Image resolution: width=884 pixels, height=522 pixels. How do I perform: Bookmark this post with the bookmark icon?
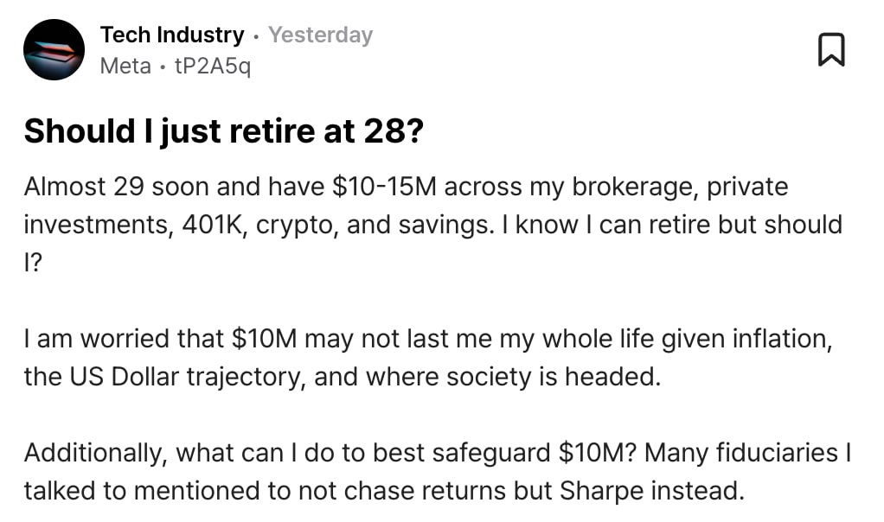(x=830, y=50)
